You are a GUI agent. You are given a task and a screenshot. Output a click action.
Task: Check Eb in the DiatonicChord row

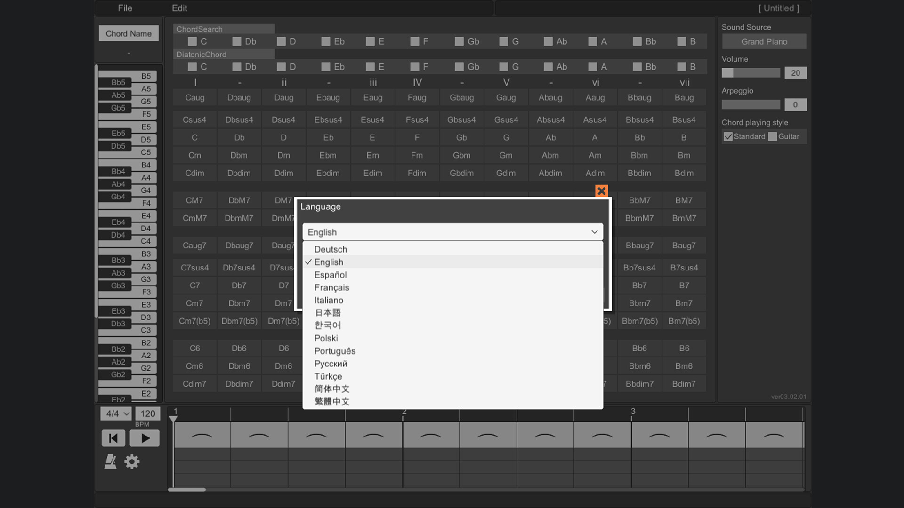(326, 66)
